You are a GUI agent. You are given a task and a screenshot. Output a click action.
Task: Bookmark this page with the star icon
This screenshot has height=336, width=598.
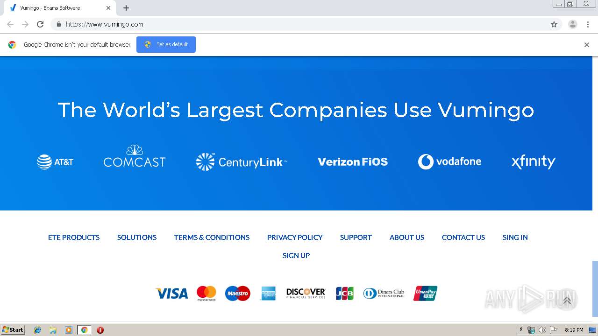tap(554, 24)
